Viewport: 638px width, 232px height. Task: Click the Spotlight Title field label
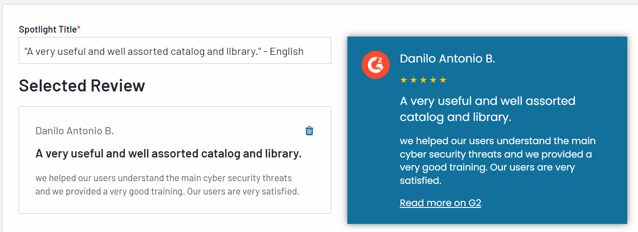pyautogui.click(x=48, y=29)
